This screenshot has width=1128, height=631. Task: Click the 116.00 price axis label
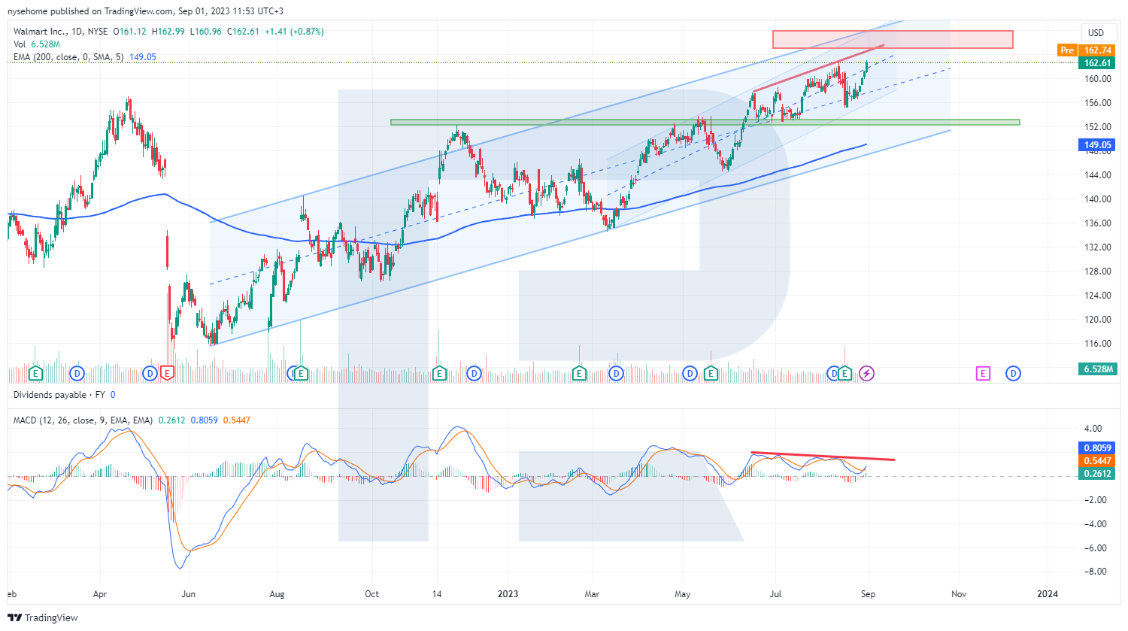[x=1098, y=344]
